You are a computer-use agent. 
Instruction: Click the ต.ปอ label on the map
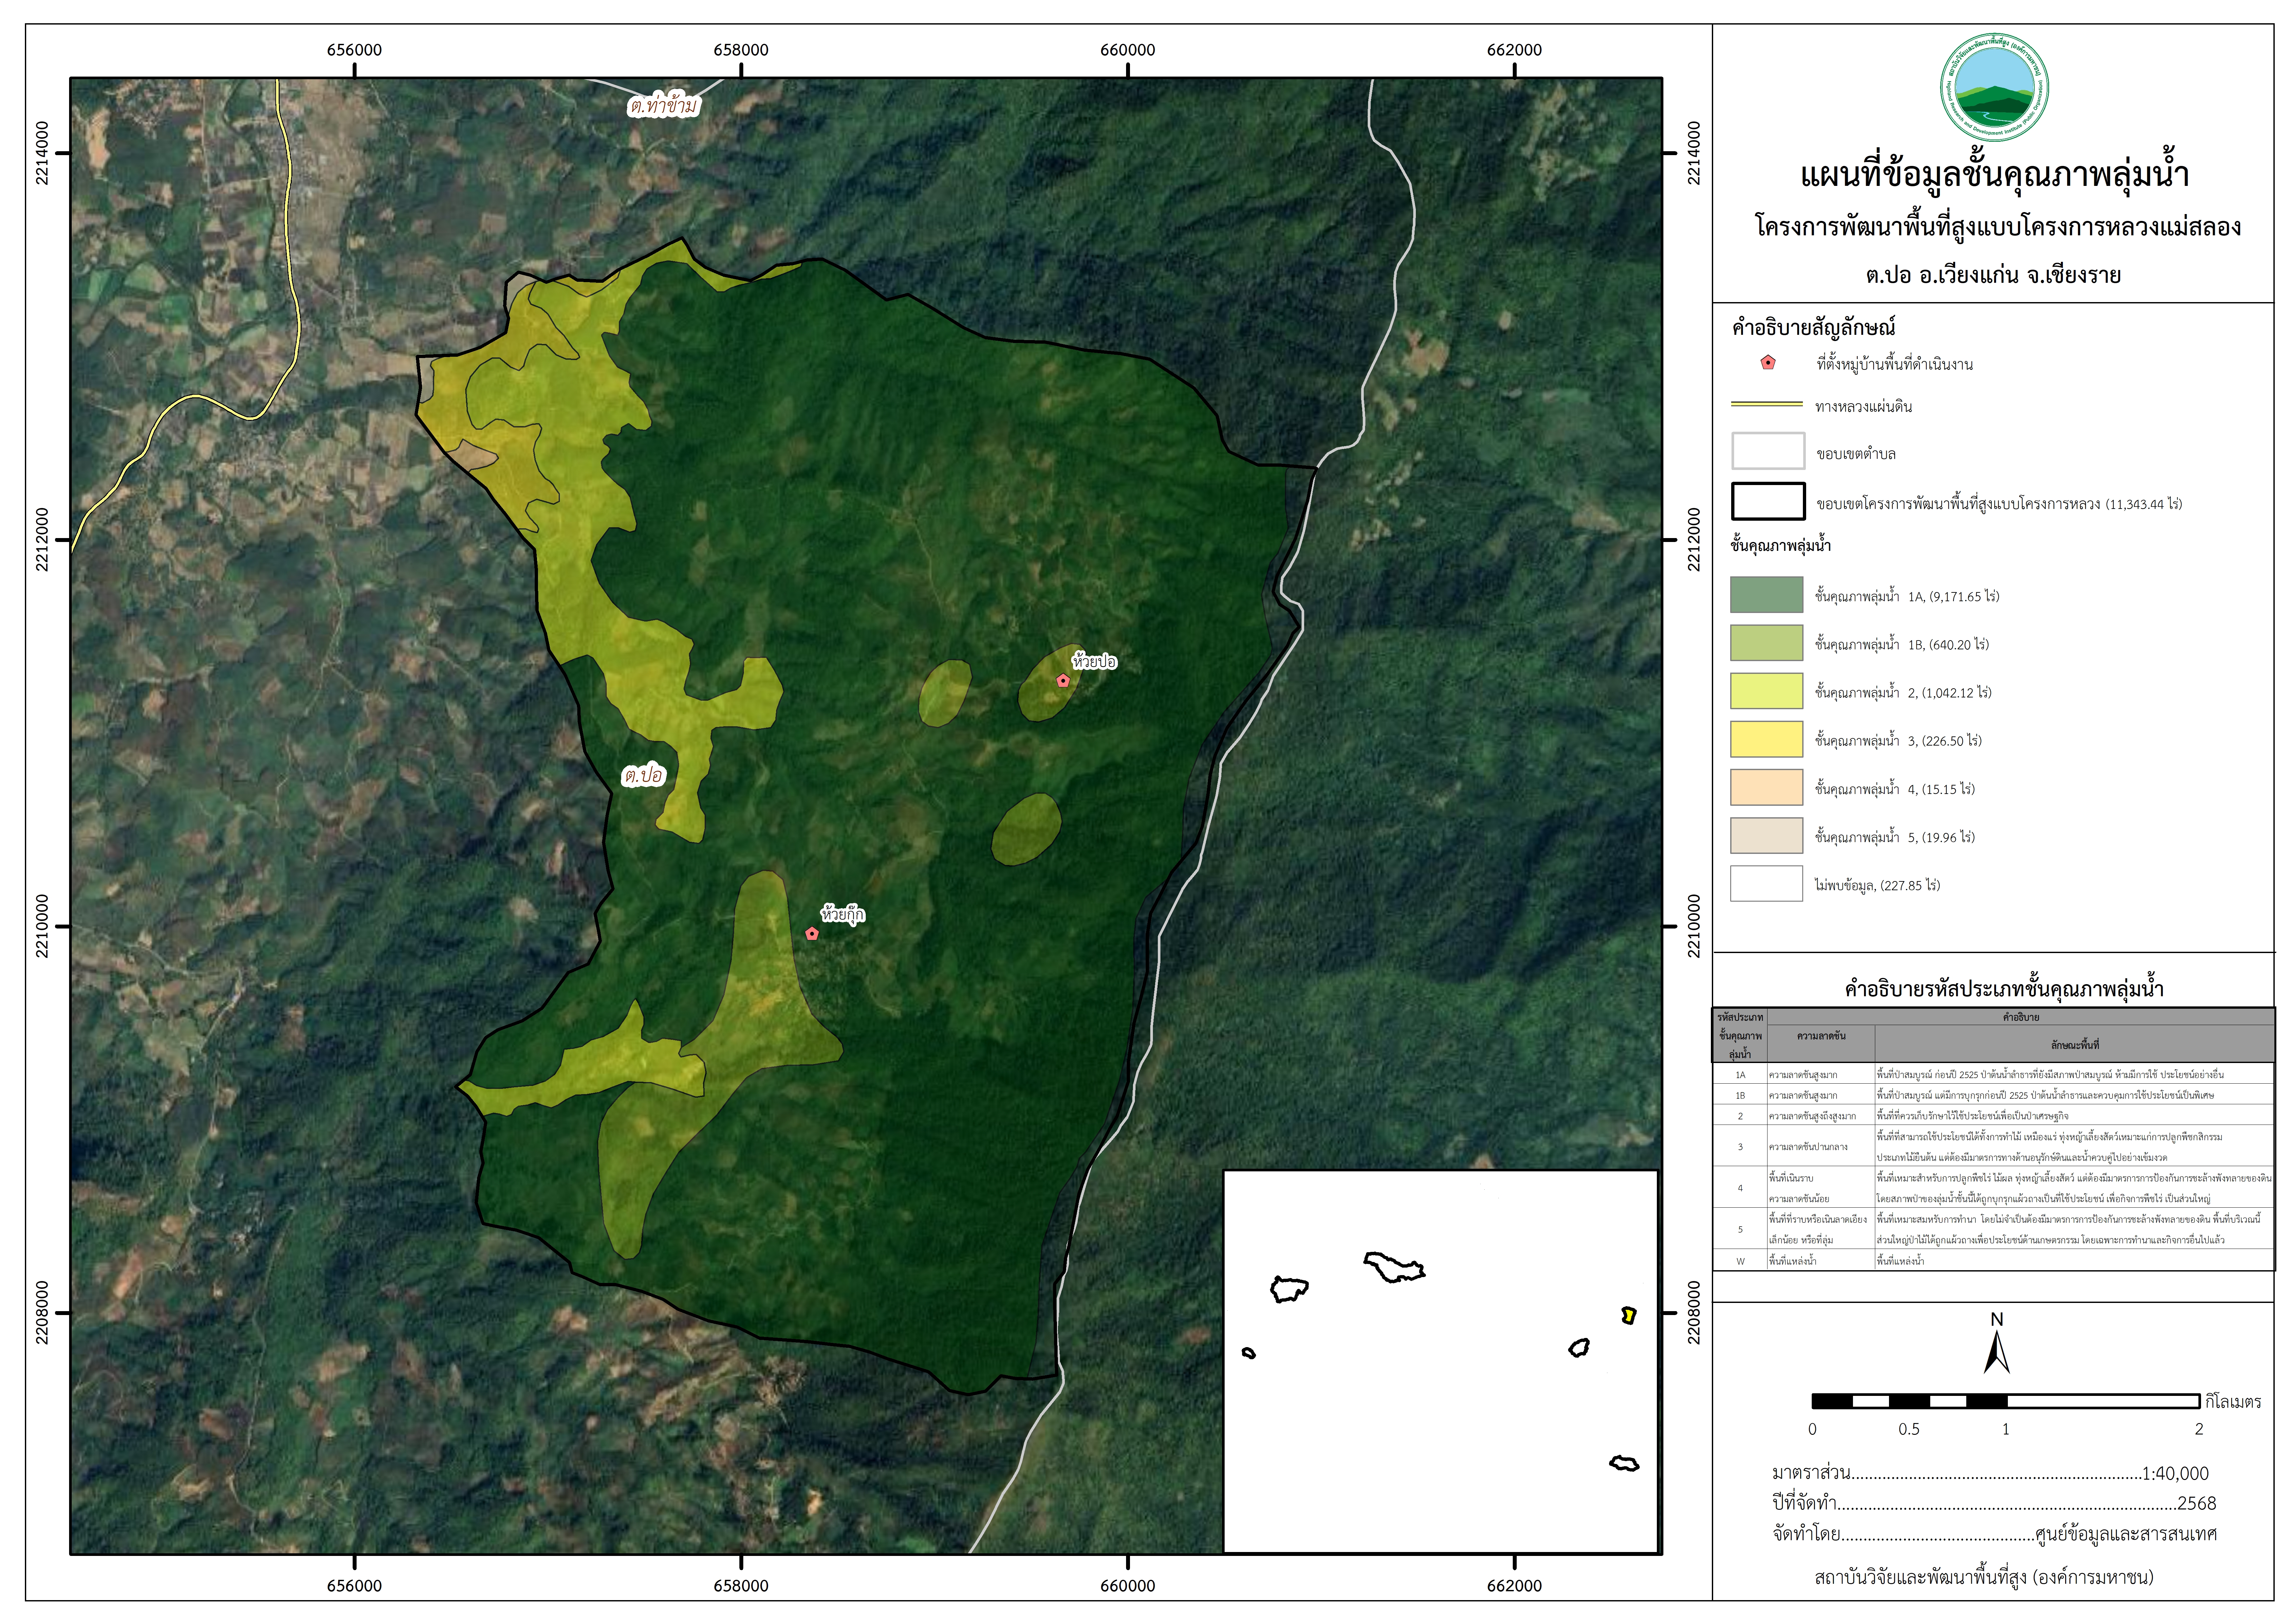643,775
